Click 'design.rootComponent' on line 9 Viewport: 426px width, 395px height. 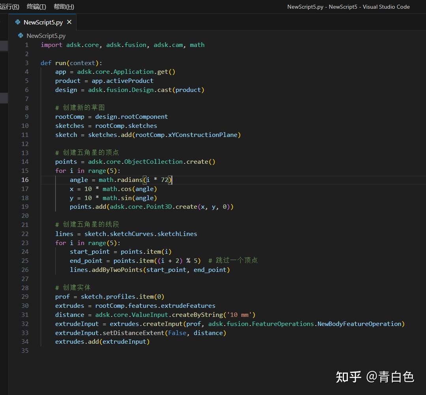131,117
